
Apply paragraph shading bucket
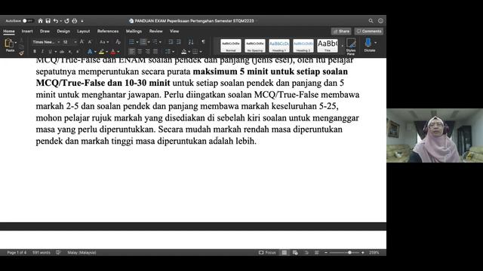point(184,52)
